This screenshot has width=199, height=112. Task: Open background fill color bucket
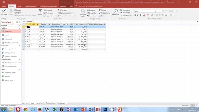pos(152,15)
